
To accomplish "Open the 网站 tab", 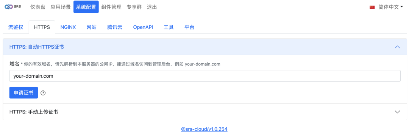I will point(92,27).
